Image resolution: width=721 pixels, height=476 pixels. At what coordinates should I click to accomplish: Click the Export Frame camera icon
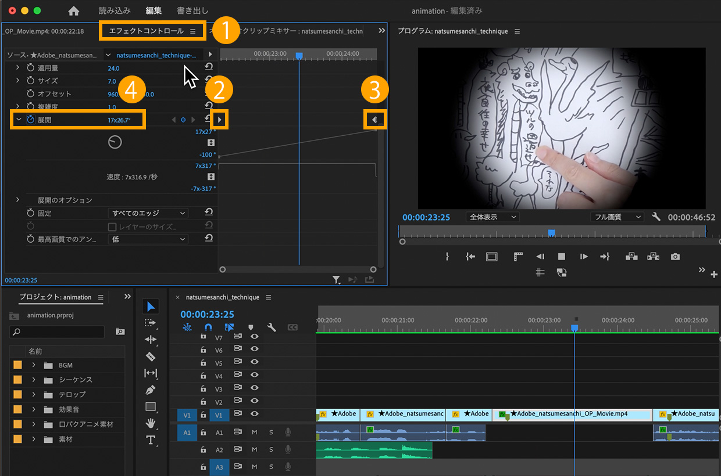tap(675, 257)
